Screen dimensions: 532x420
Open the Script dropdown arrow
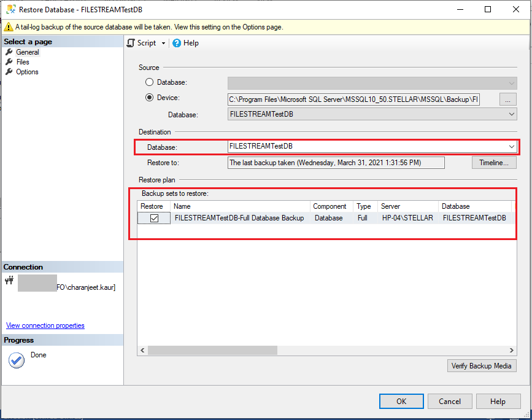pyautogui.click(x=164, y=44)
